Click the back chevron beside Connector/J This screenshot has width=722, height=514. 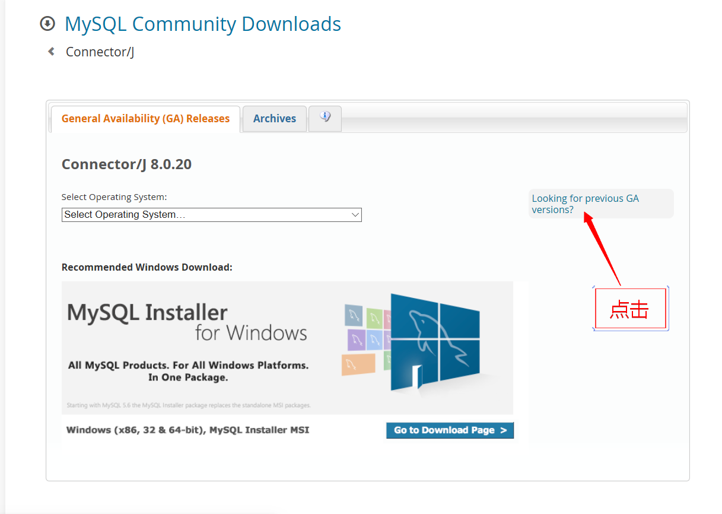point(52,52)
